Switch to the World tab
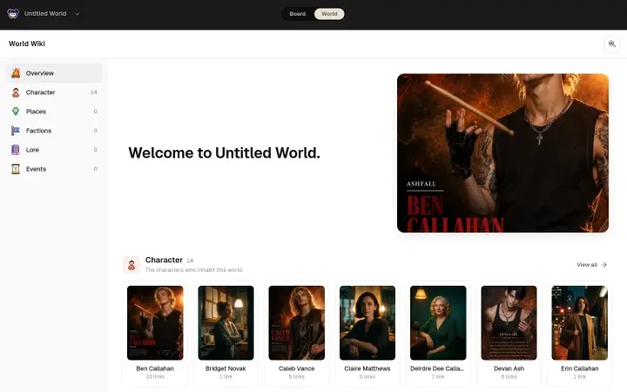The height and width of the screenshot is (392, 627). 329,14
